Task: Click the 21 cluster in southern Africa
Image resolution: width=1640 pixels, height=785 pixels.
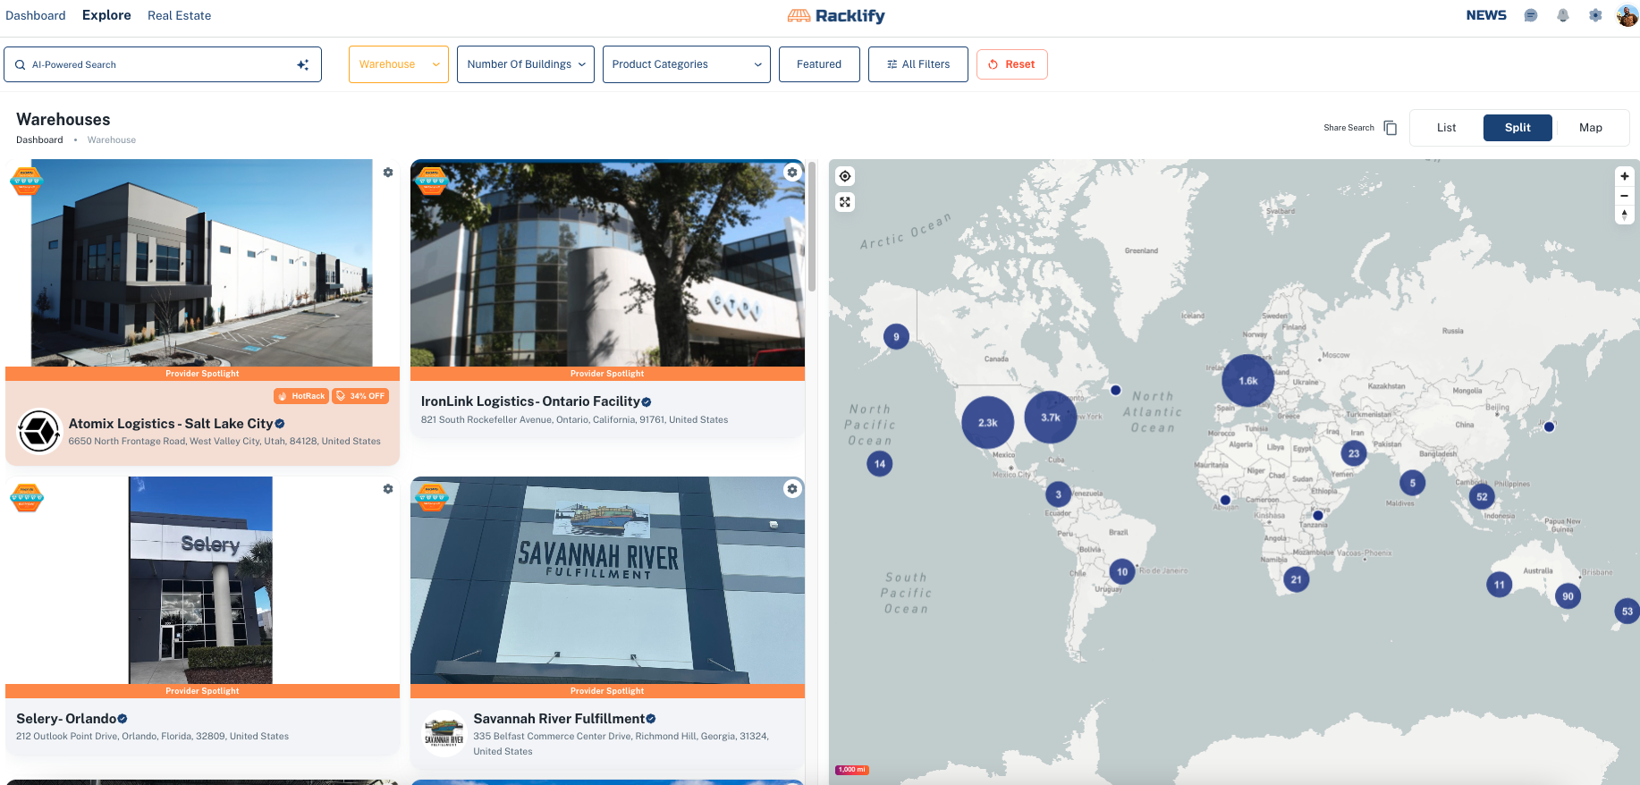Action: (1297, 579)
